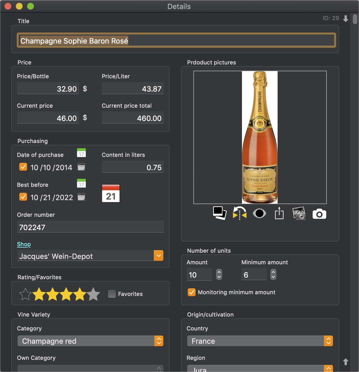Click green calendar icon next to Best before
The image size is (359, 372).
(81, 183)
